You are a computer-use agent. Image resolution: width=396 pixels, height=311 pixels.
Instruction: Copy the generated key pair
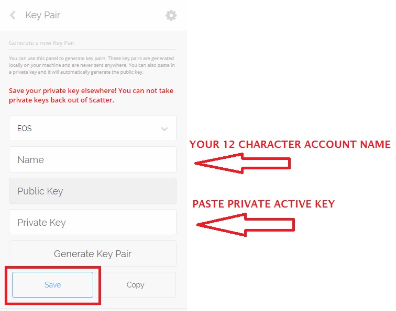135,285
